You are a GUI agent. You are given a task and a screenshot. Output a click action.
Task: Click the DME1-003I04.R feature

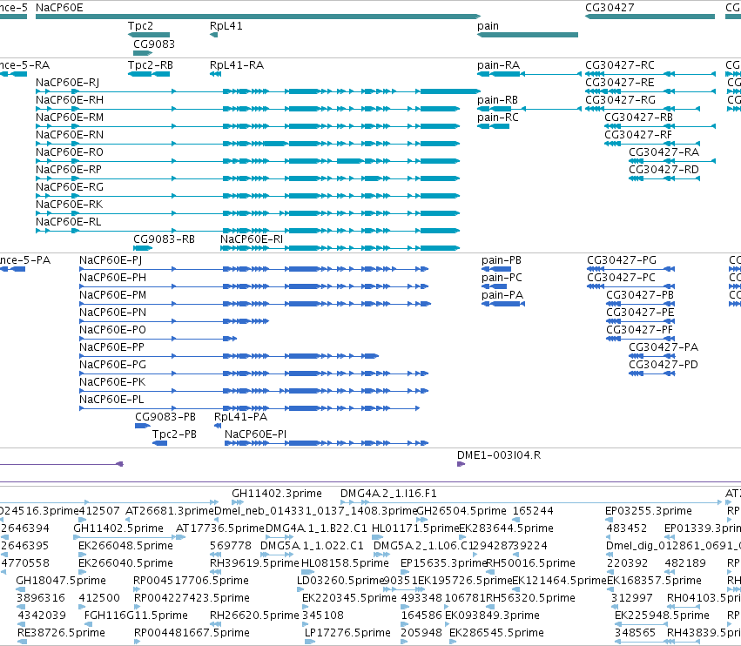pyautogui.click(x=461, y=464)
